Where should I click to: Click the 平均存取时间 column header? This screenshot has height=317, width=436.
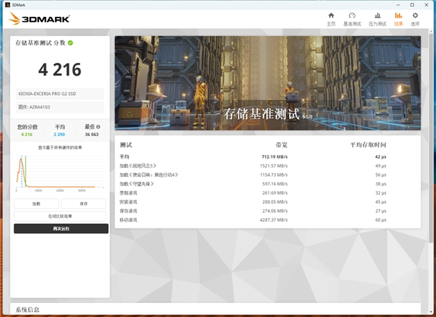point(368,145)
